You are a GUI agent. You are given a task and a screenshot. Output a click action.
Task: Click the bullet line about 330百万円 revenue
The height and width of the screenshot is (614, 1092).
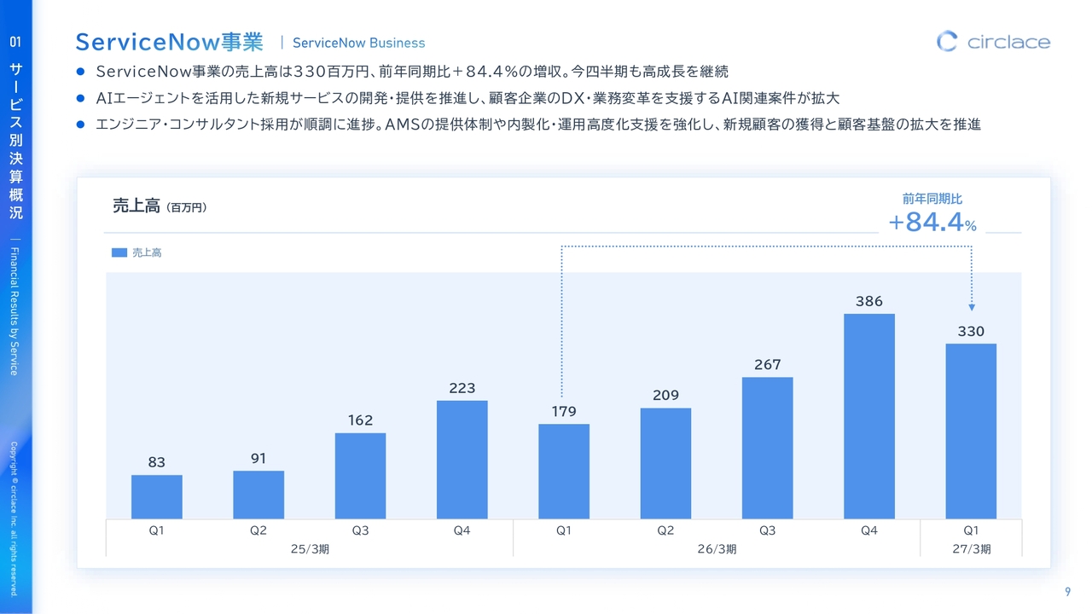(412, 71)
